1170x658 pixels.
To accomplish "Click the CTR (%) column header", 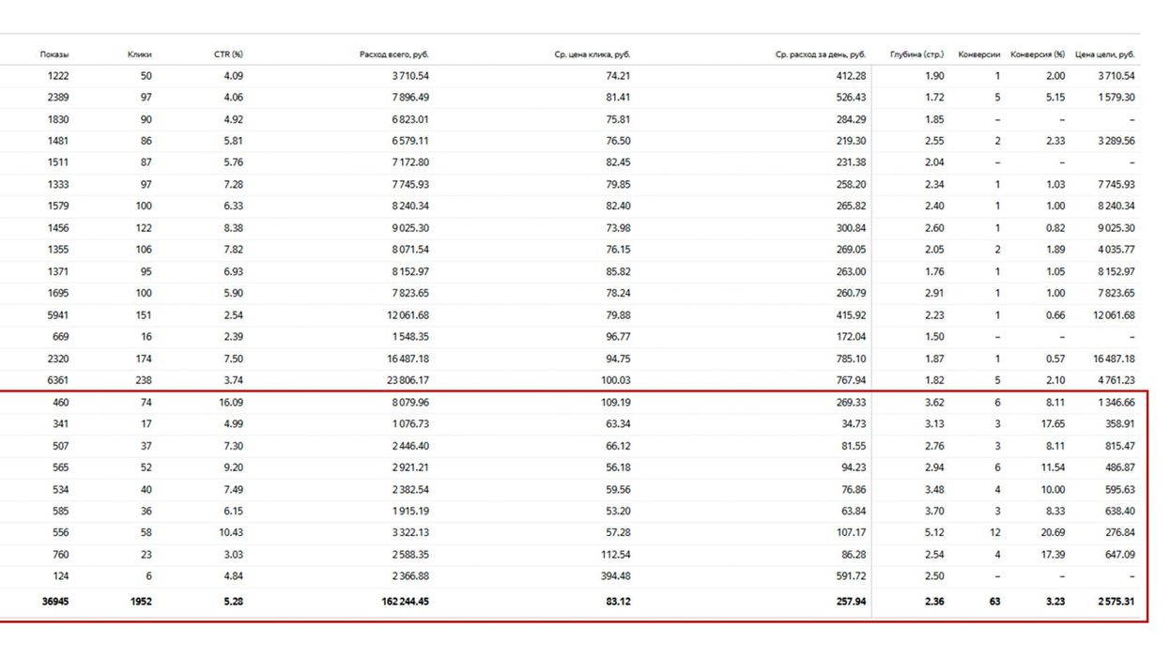I will 228,54.
